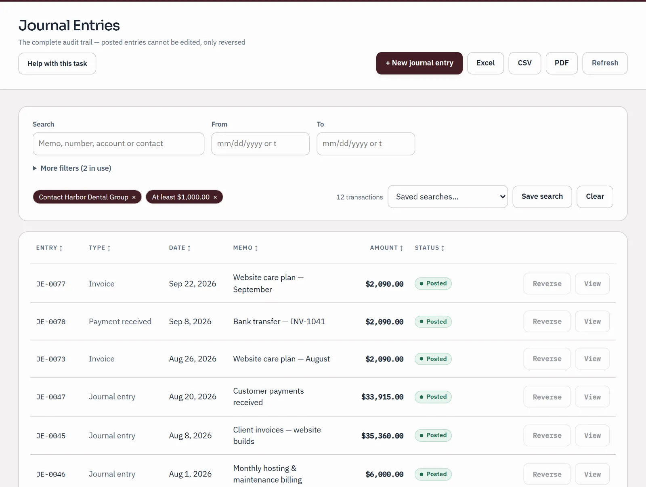Screen dimensions: 646x487
Task: Sort by the Status column header
Action: click(x=430, y=248)
